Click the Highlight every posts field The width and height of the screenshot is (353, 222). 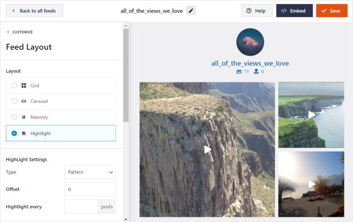pyautogui.click(x=81, y=207)
